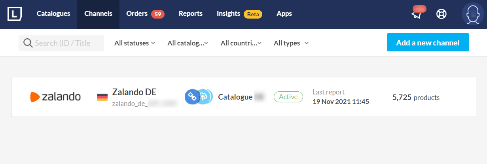Screen dimensions: 487x164
Task: Open the Zalando DE channel title
Action: [134, 92]
